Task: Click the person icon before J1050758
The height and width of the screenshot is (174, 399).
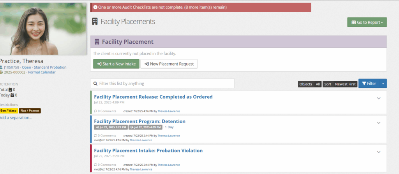Action: [1, 67]
